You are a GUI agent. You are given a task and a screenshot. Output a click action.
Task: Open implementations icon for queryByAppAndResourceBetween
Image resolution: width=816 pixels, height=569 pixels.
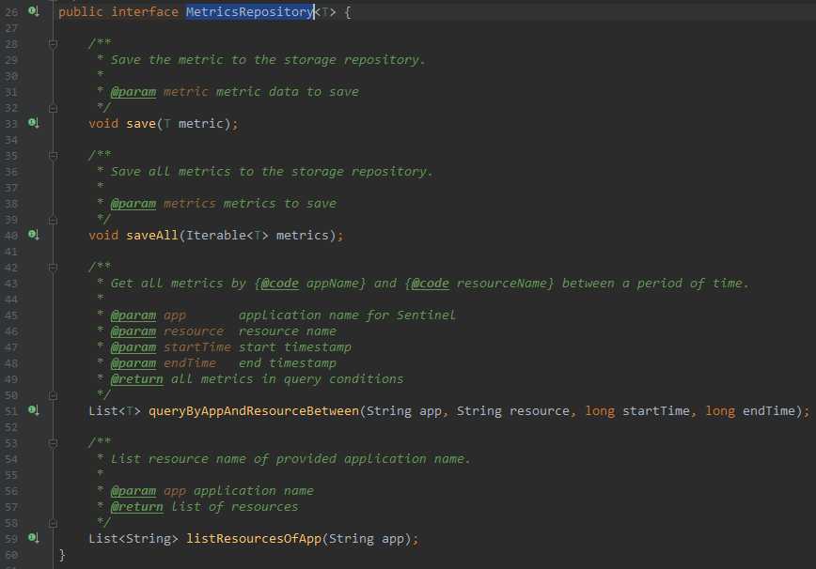click(34, 410)
